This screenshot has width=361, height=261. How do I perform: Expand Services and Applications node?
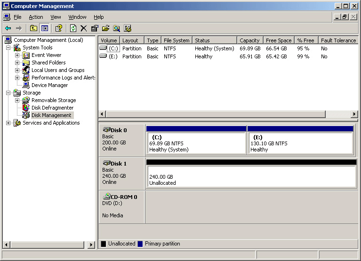[x=8, y=123]
